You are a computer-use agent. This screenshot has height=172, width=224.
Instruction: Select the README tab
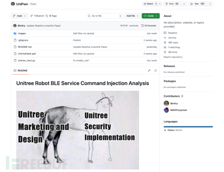tap(20, 71)
